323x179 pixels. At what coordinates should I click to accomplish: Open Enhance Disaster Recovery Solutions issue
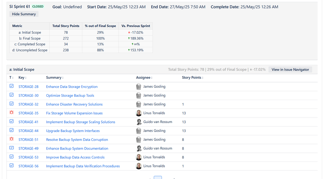(x=74, y=104)
